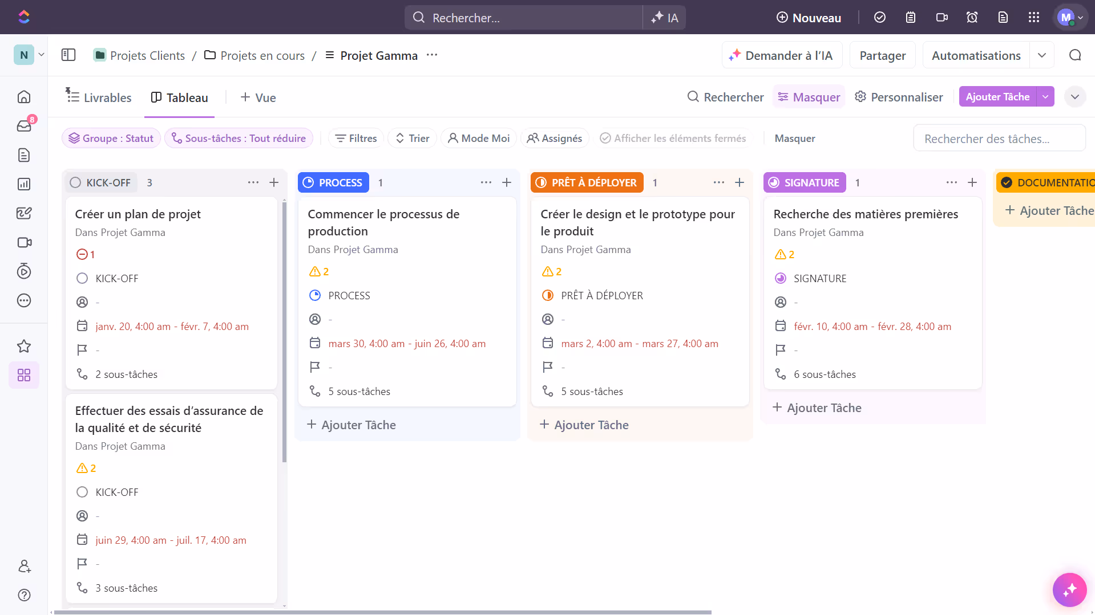Click the Partager button
This screenshot has width=1095, height=615.
click(882, 55)
